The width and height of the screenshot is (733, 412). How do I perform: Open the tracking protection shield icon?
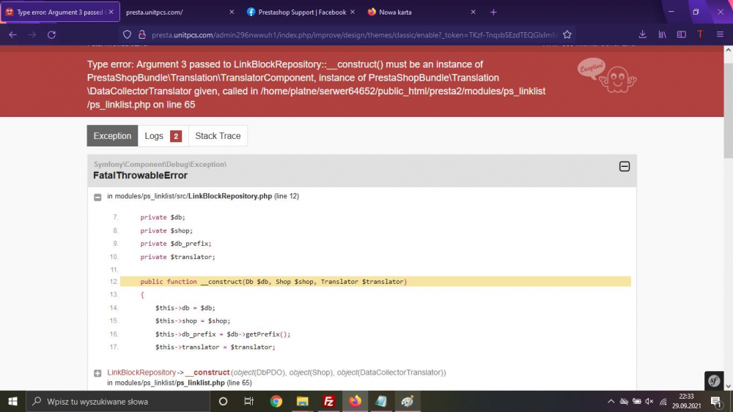(x=127, y=34)
